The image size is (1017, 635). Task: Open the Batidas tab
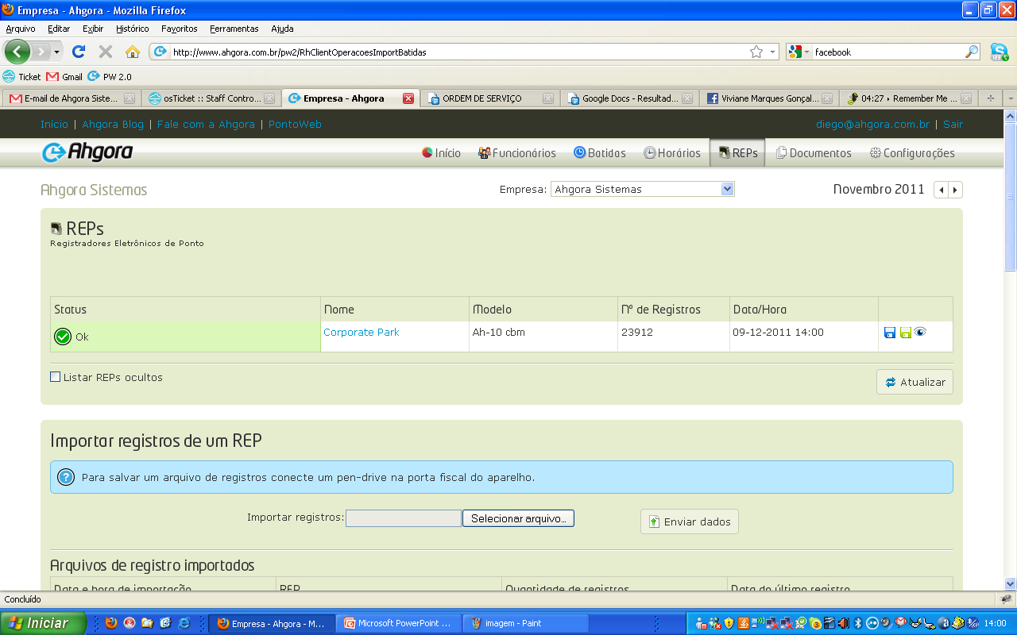pyautogui.click(x=600, y=153)
